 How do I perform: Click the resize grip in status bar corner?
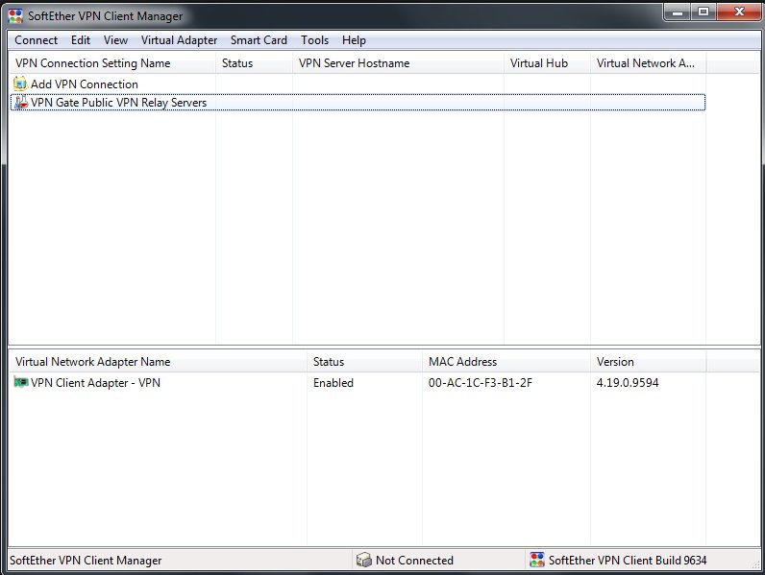(755, 563)
